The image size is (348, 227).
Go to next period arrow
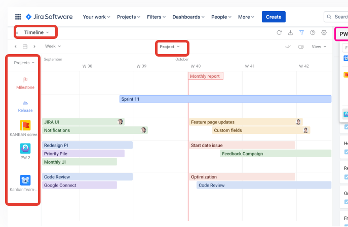click(34, 47)
